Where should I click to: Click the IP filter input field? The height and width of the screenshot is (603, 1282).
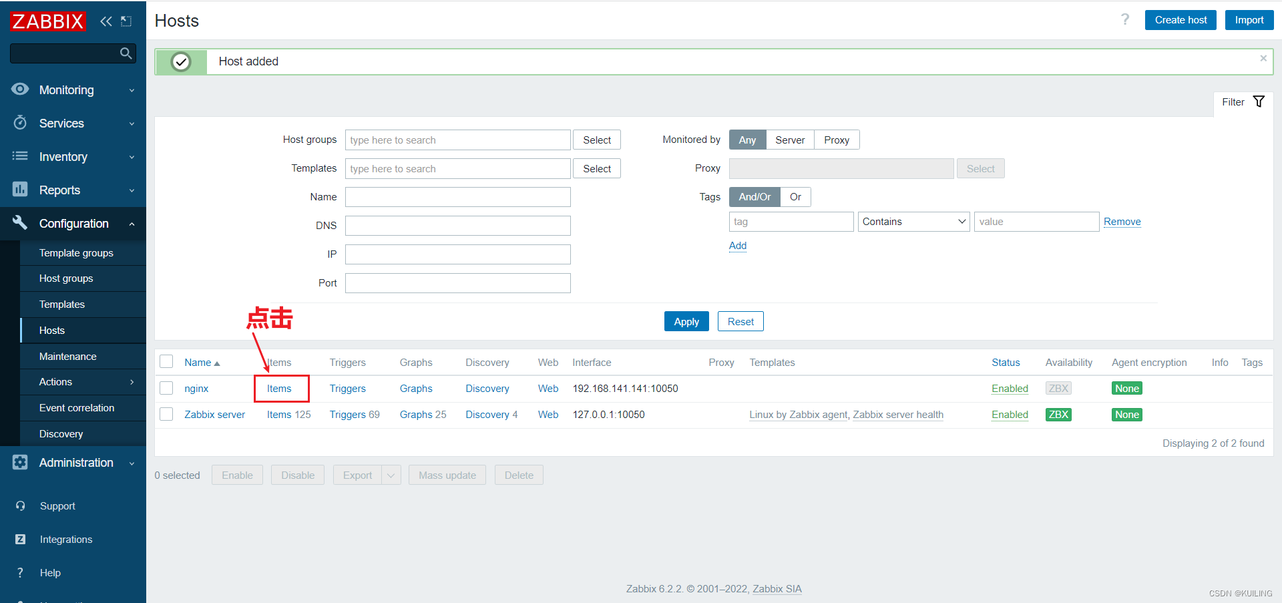point(458,254)
